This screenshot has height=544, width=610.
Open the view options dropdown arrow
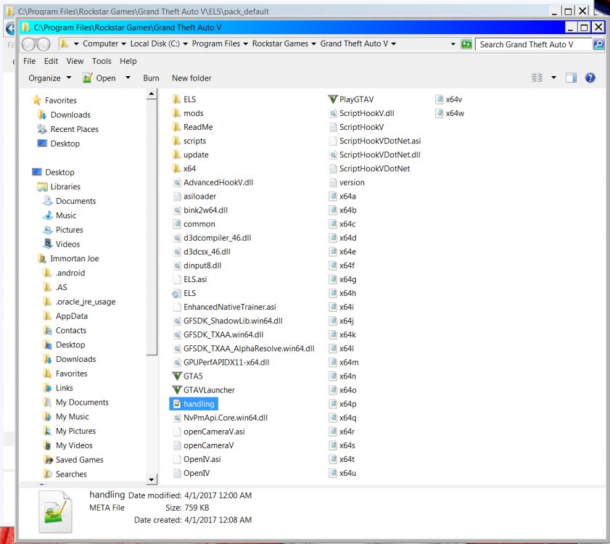tap(553, 78)
